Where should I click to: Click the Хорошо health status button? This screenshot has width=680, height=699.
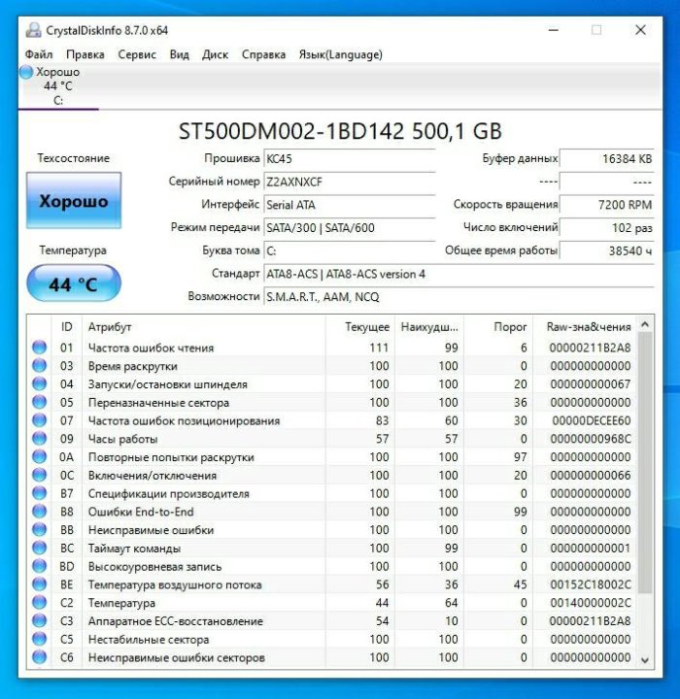[74, 202]
